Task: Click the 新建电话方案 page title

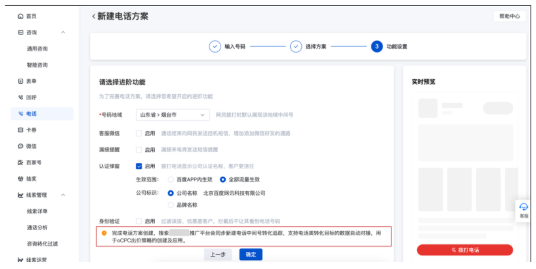Action: tap(123, 16)
